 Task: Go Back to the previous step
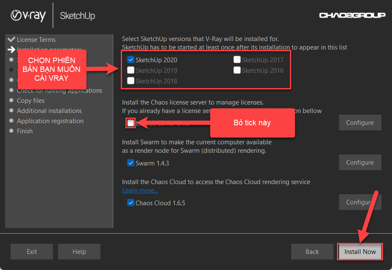point(312,251)
